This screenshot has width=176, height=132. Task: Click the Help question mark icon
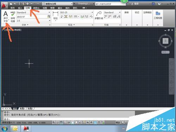click(x=159, y=4)
